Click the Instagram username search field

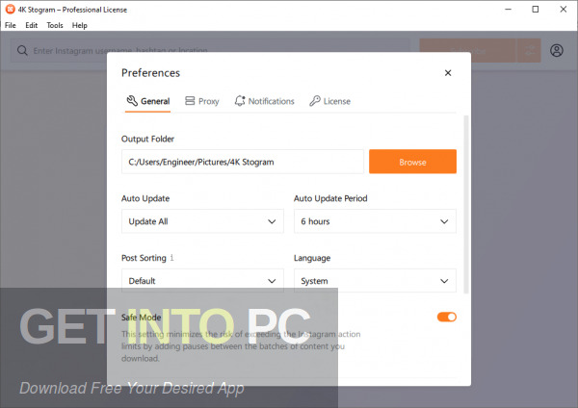[x=210, y=50]
